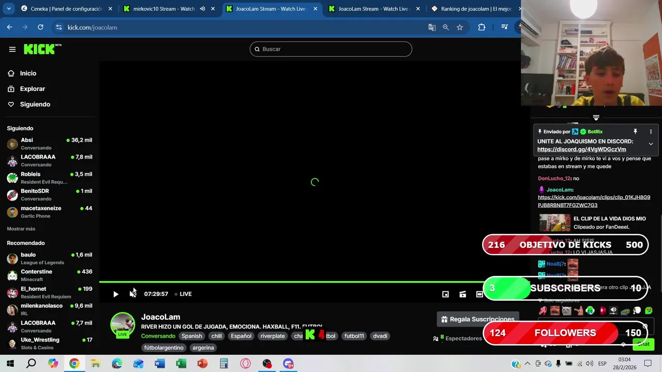The width and height of the screenshot is (662, 372).
Task: Open milenkanolasco recommended channel
Action: tap(50, 309)
